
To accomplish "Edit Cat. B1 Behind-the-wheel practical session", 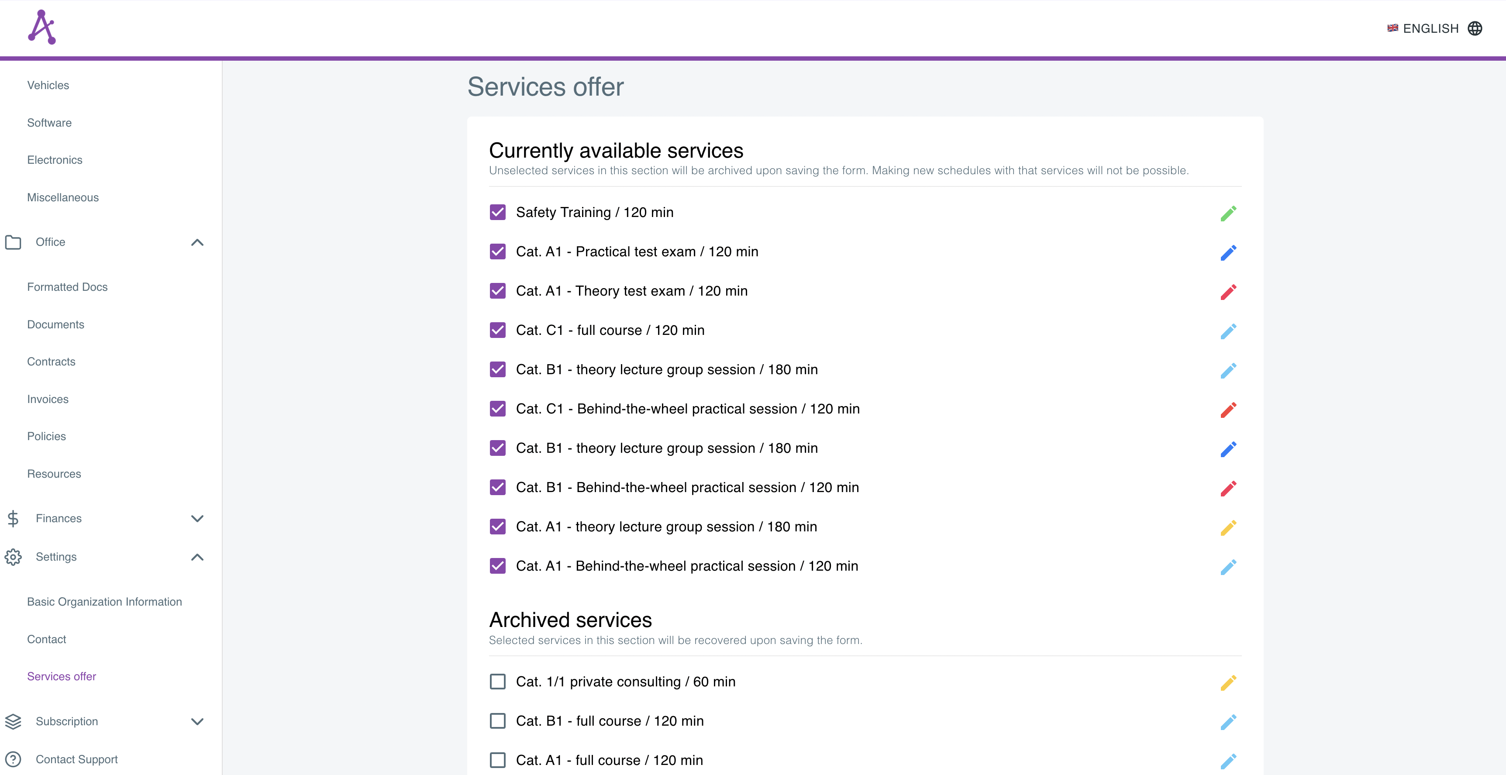I will 1228,487.
